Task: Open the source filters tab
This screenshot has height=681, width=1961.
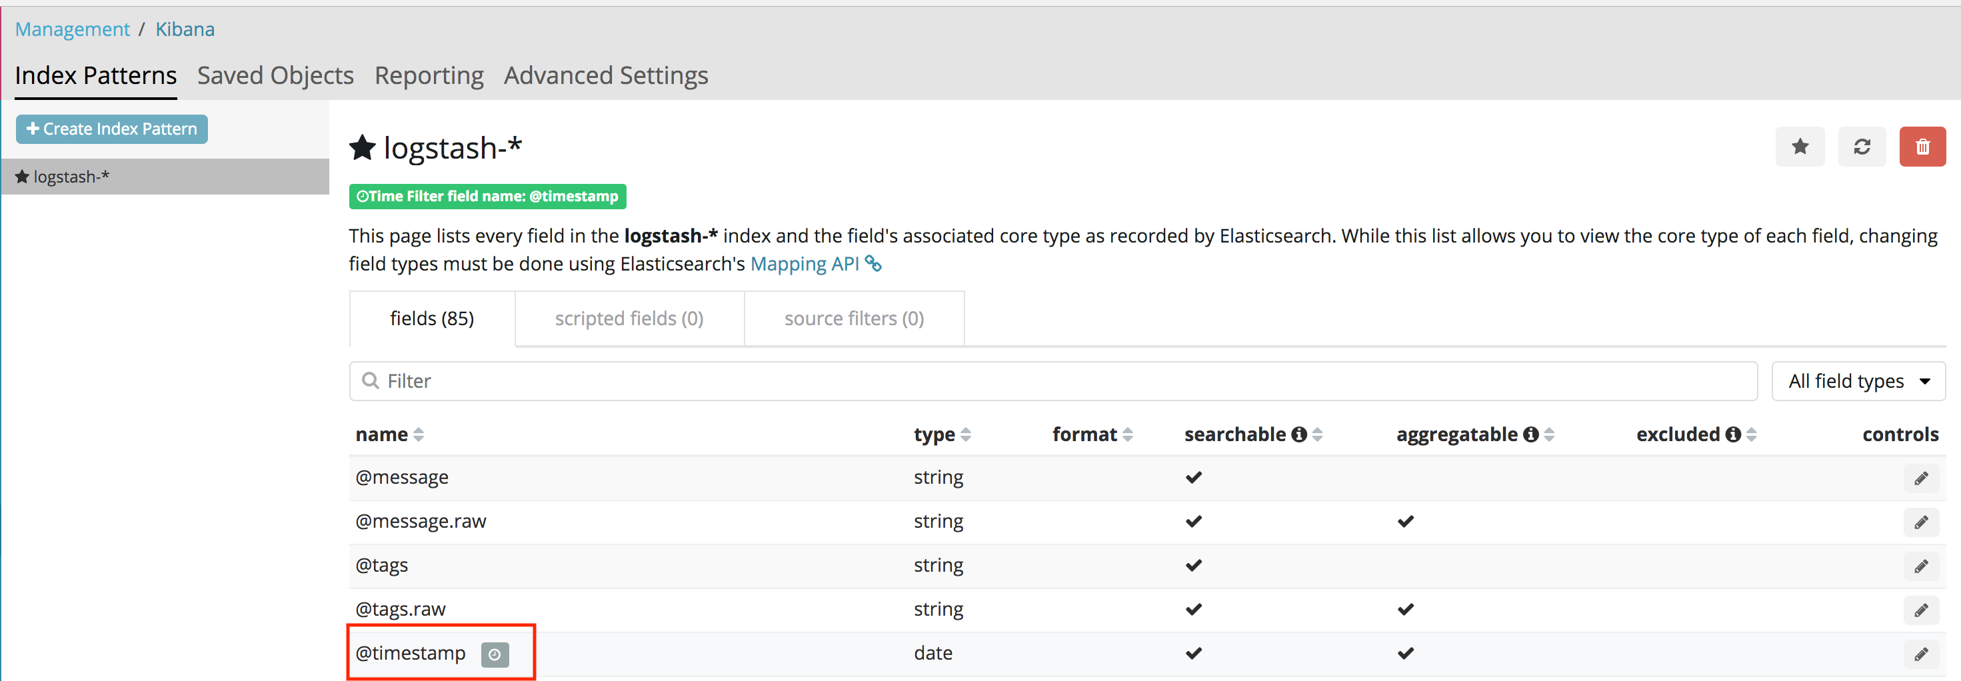Action: 853,319
